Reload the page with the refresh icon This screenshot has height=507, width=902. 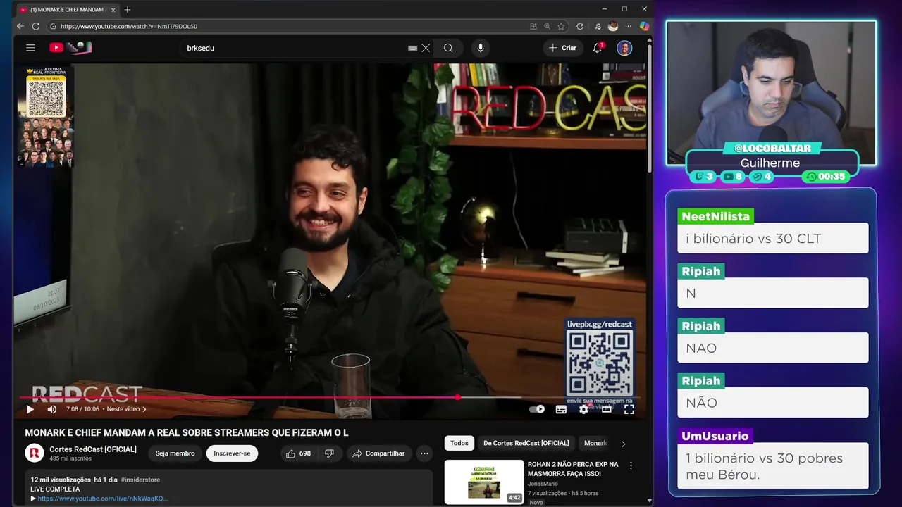pos(36,26)
